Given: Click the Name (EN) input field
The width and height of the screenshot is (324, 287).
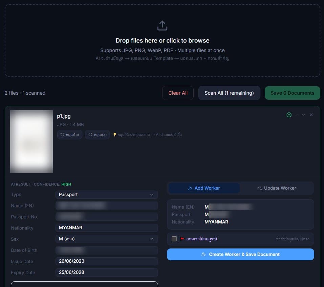Looking at the screenshot, I should pyautogui.click(x=107, y=206).
